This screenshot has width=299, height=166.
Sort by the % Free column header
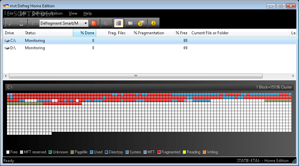[177, 33]
